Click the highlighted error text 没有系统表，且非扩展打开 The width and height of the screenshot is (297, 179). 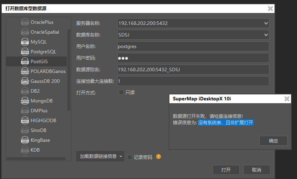tap(226, 122)
